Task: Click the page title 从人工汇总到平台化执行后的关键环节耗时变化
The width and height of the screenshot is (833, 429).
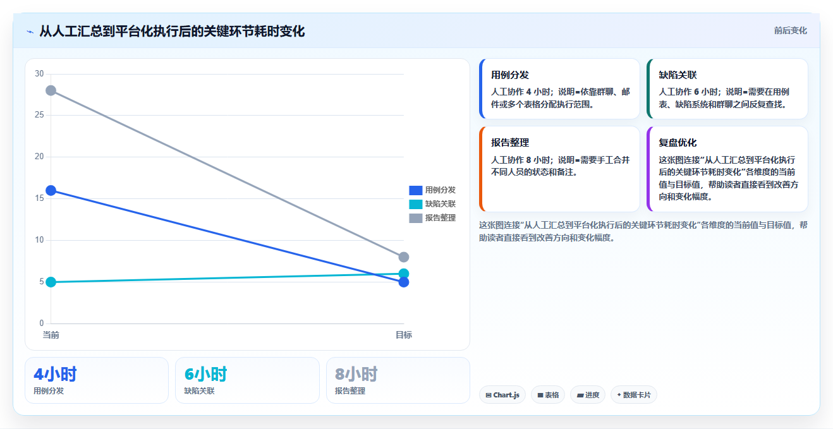Action: [x=172, y=31]
